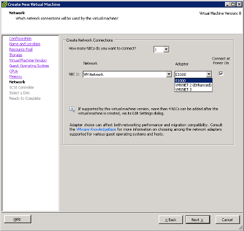Screen dimensions: 244x231
Task: Open the NIC count dropdown
Action: coord(166,49)
